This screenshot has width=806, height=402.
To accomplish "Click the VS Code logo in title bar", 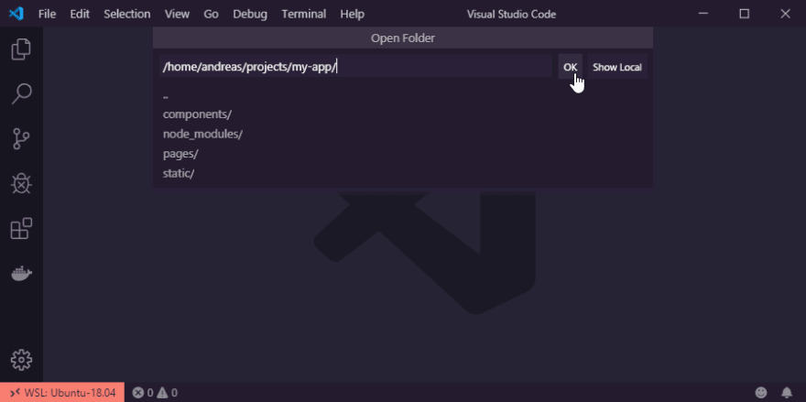I will pyautogui.click(x=16, y=14).
